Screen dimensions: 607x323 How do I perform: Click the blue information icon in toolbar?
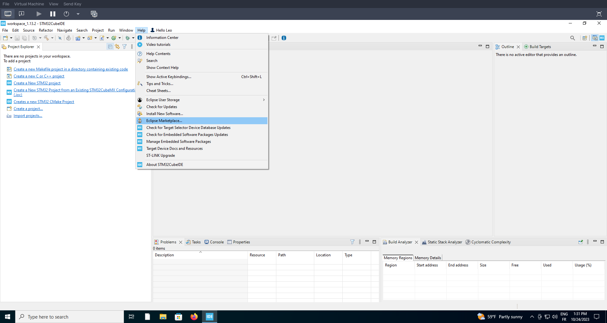(284, 38)
